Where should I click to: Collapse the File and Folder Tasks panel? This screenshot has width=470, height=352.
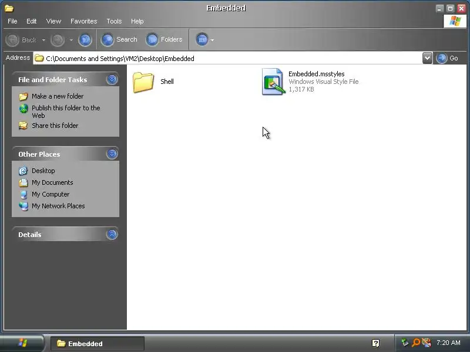(x=112, y=79)
